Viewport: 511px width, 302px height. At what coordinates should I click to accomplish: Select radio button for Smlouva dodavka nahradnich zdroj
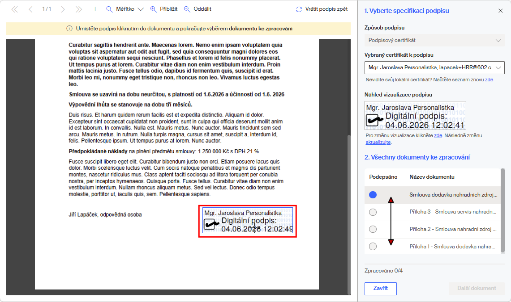373,195
